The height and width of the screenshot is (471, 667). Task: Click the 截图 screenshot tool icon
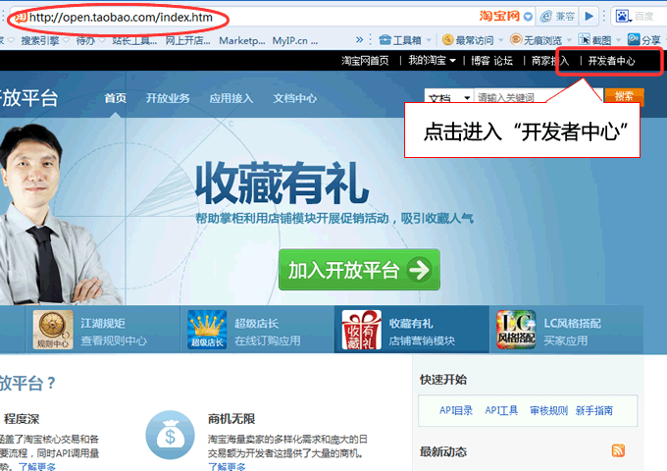point(584,39)
